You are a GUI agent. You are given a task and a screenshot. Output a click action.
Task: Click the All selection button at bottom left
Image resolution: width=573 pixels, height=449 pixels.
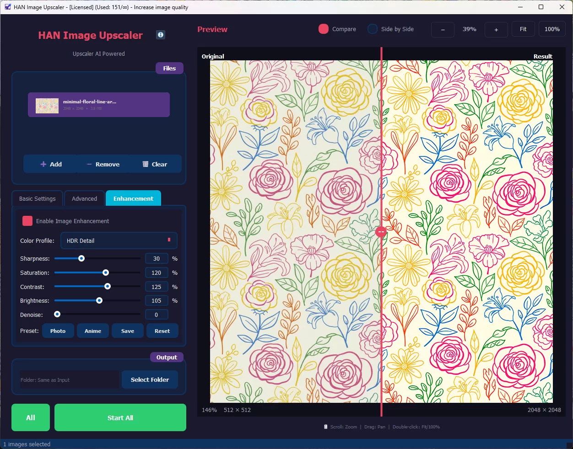[x=31, y=417]
